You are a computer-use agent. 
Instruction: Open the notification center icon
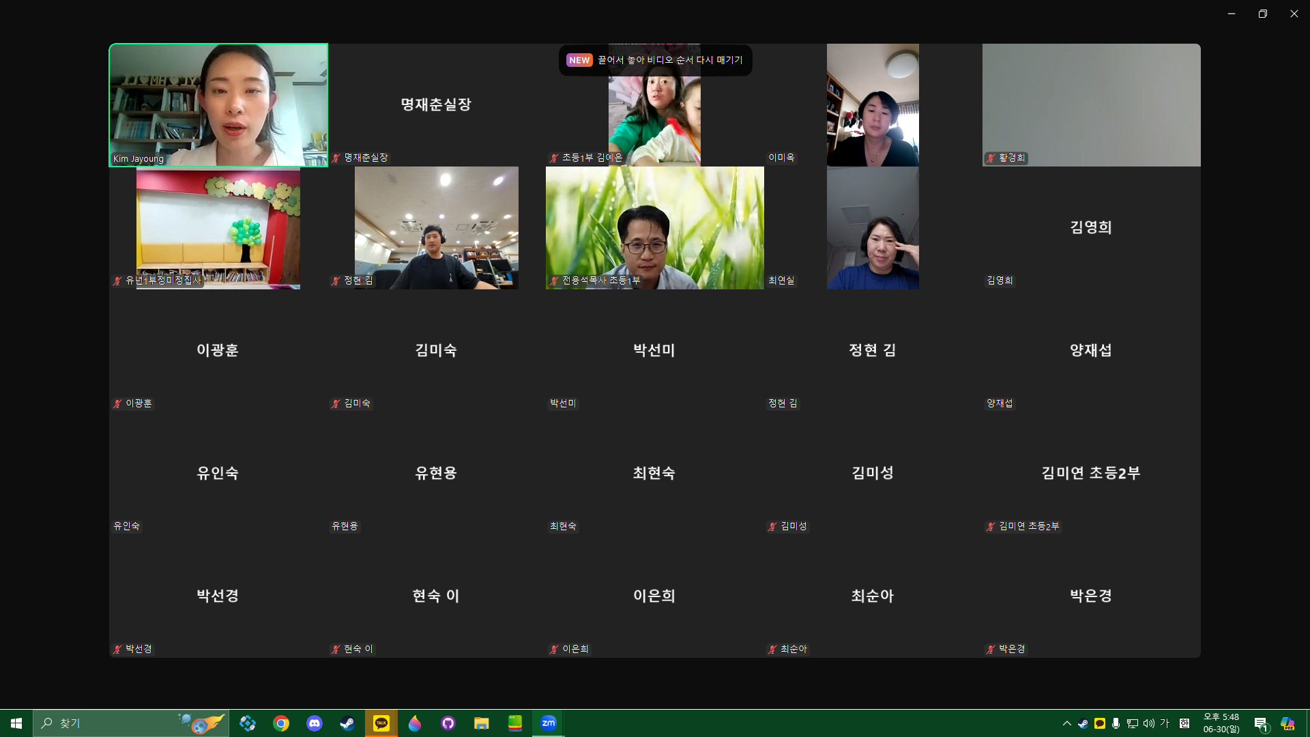coord(1261,723)
